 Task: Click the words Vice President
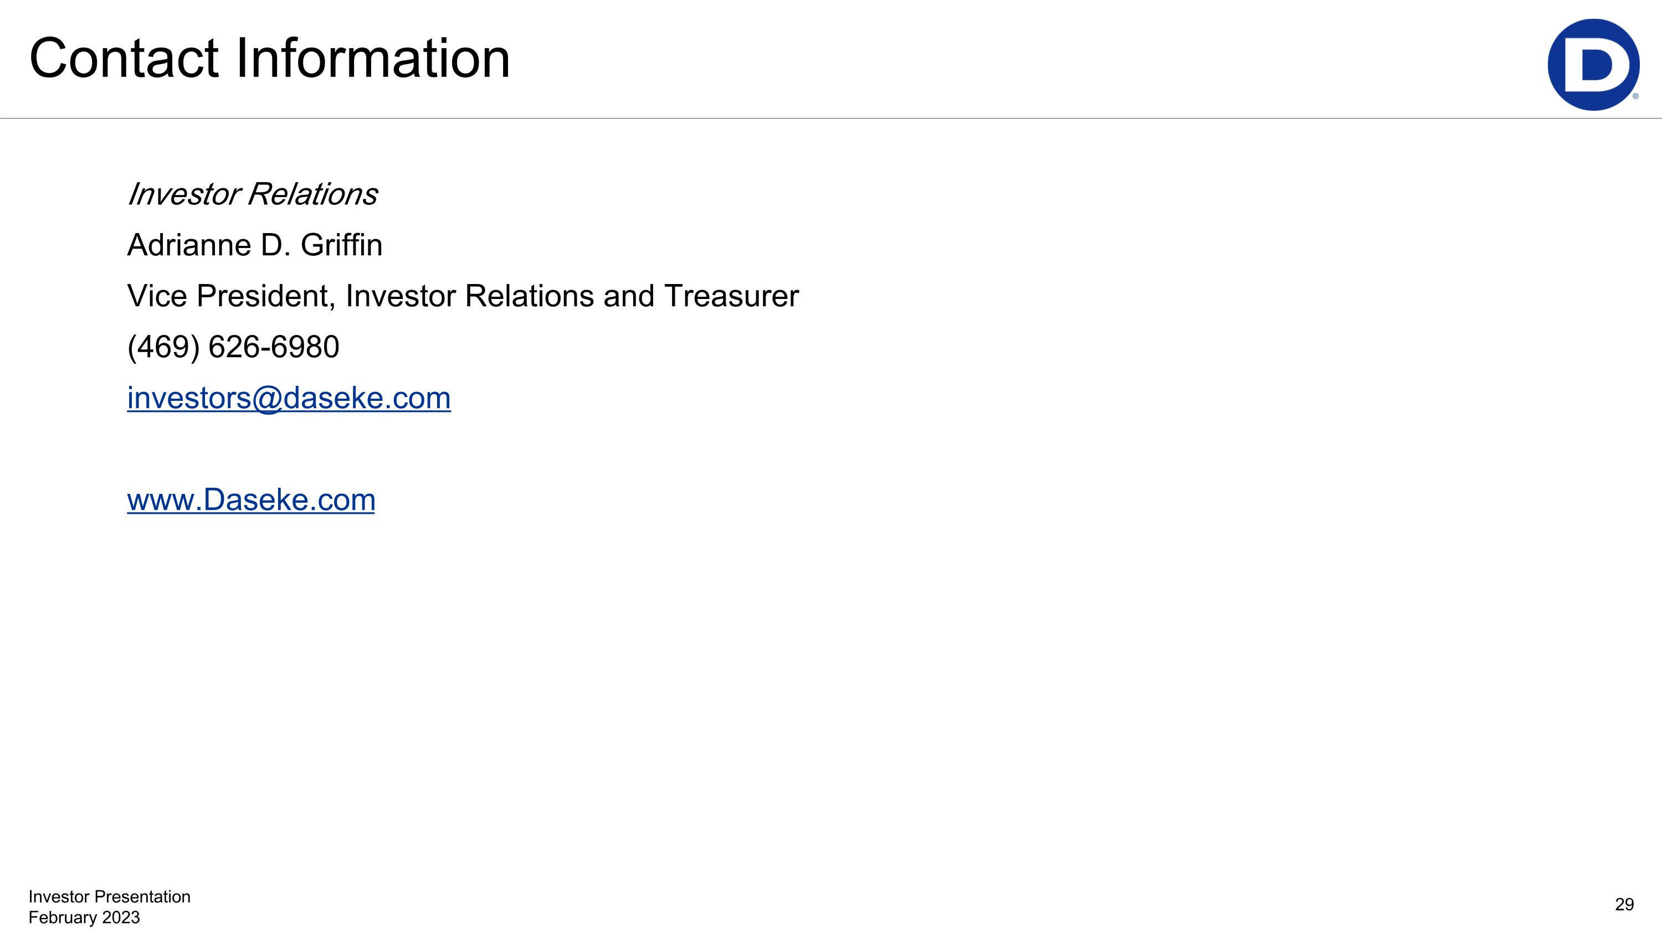coord(231,296)
